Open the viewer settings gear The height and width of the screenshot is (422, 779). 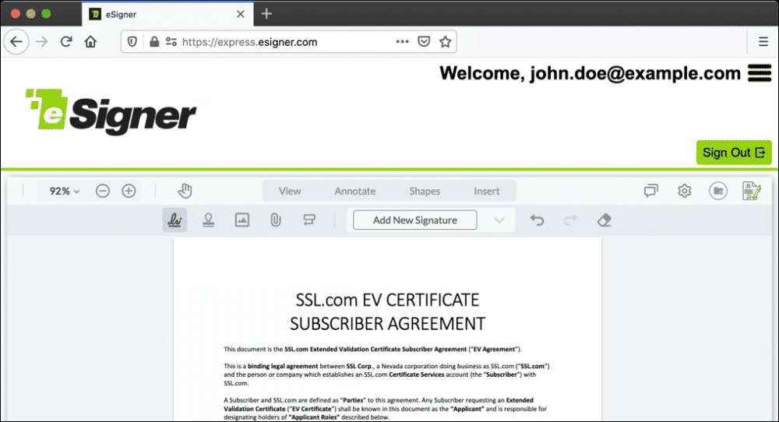coord(685,191)
